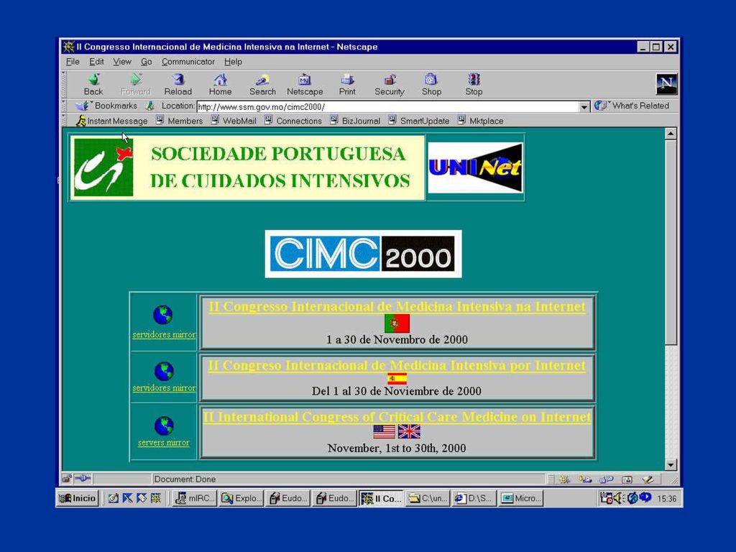736x552 pixels.
Task: Follow the servers mirror link
Action: 164,443
